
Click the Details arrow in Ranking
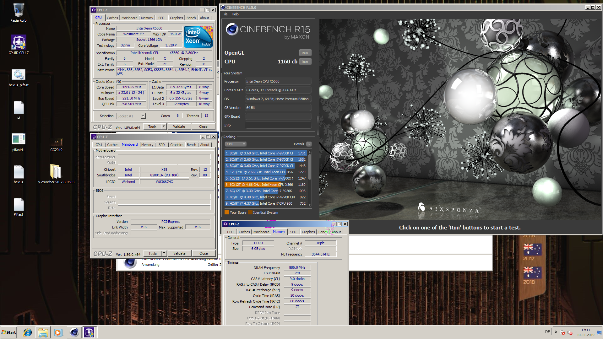[309, 144]
